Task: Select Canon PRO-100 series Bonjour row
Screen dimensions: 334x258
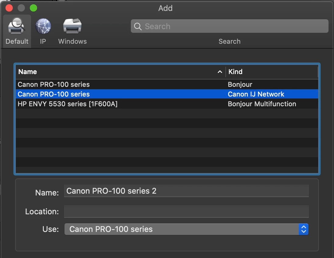Action: click(x=167, y=84)
